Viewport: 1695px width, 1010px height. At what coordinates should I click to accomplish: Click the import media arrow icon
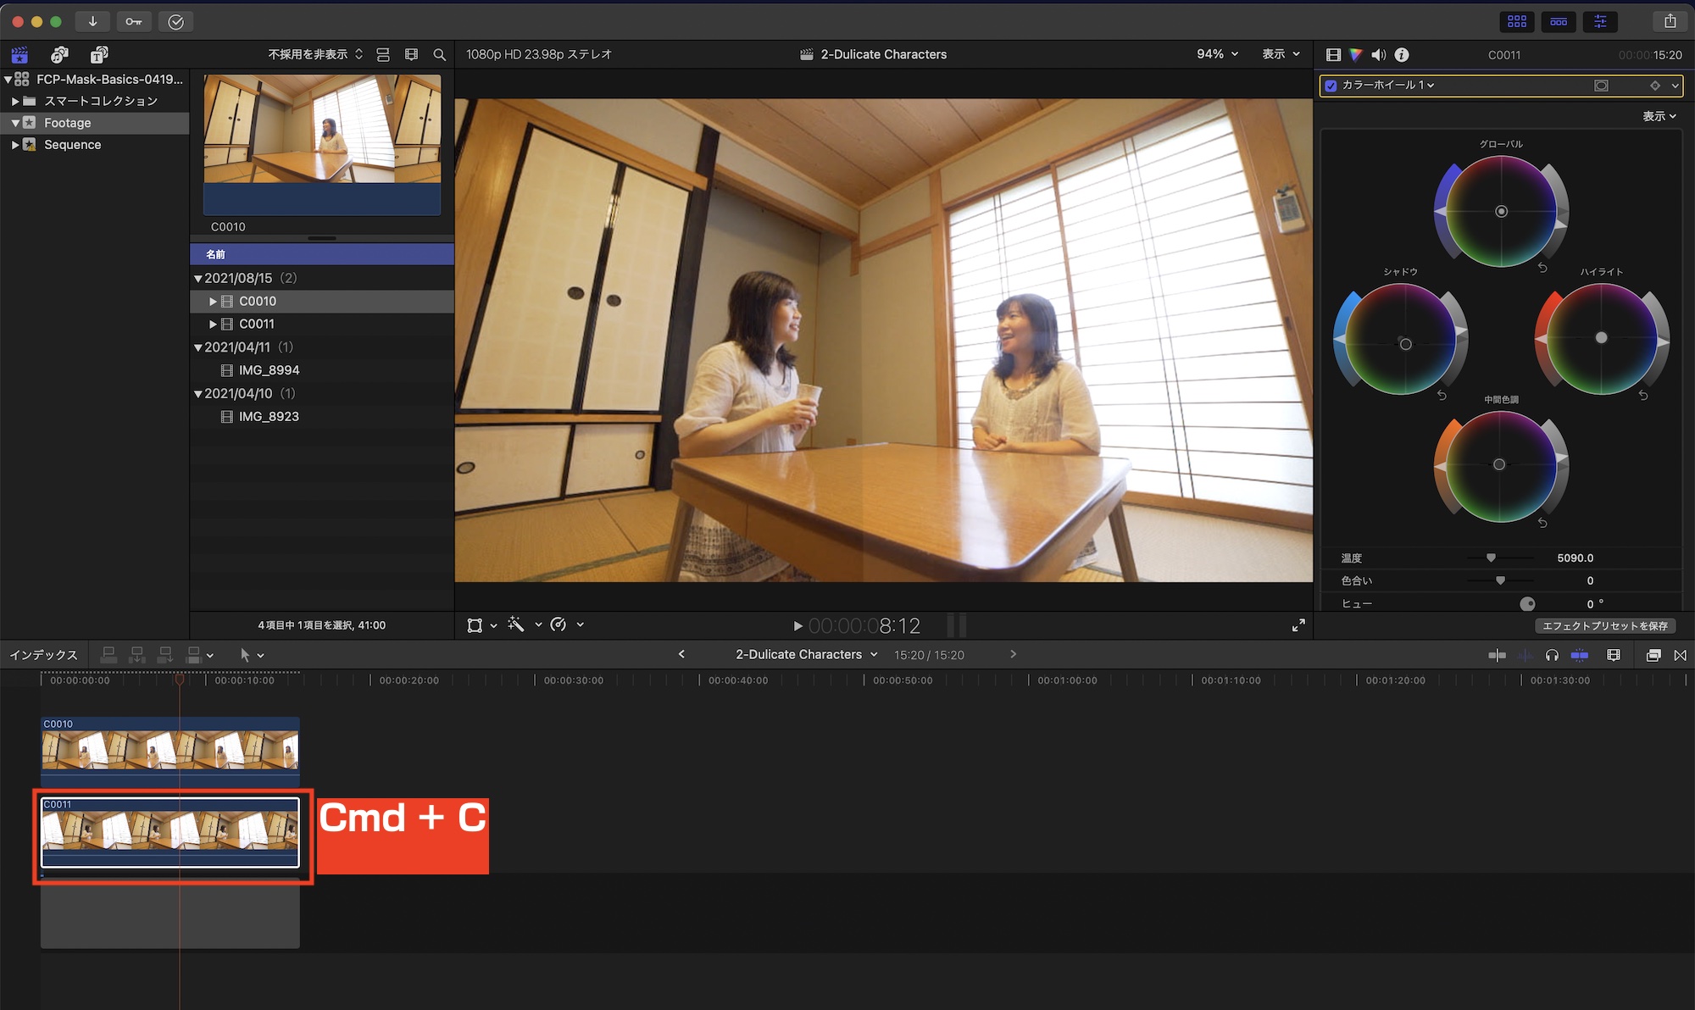tap(92, 21)
